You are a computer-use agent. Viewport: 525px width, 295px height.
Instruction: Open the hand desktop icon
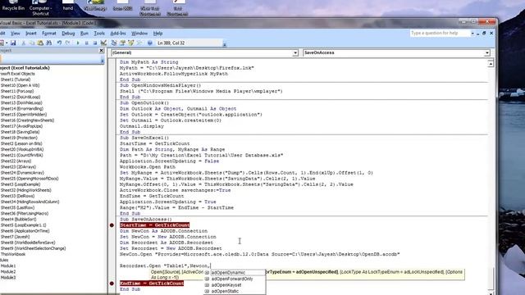pyautogui.click(x=68, y=6)
